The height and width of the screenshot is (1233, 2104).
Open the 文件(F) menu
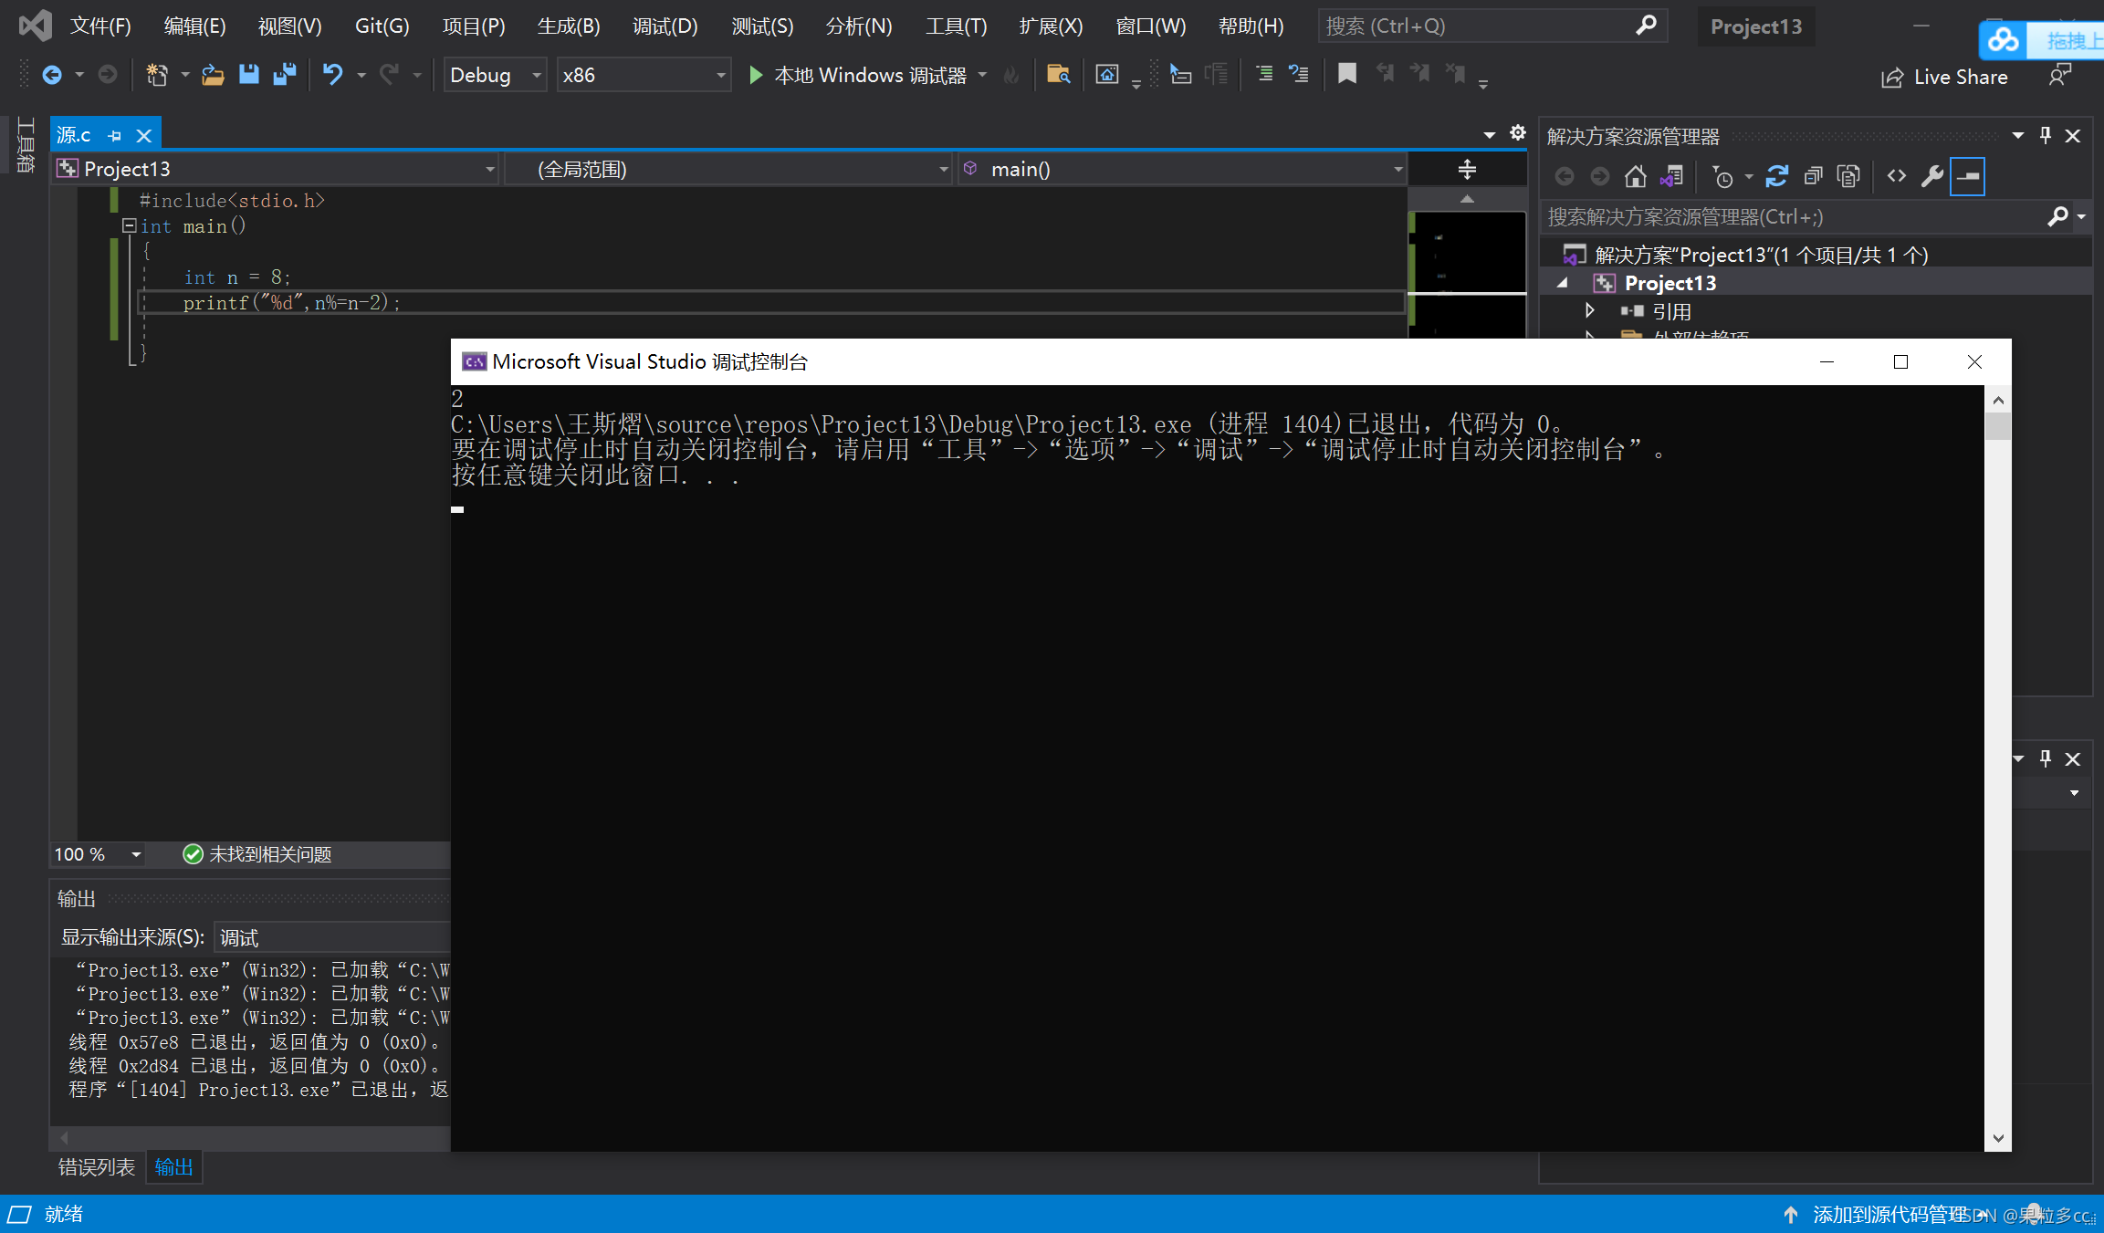pos(100,26)
